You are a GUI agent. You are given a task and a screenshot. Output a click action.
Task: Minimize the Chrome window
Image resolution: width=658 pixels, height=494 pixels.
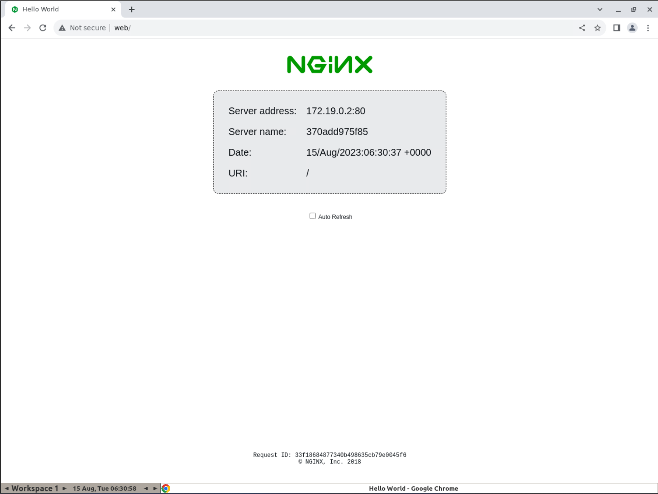618,10
